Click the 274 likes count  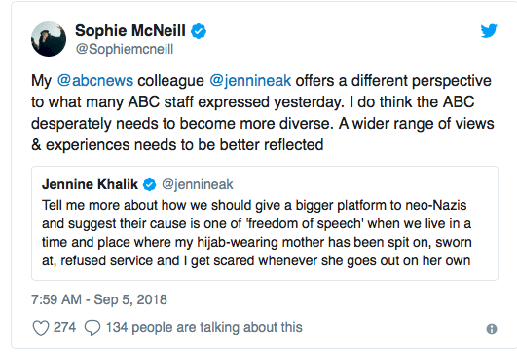click(64, 328)
